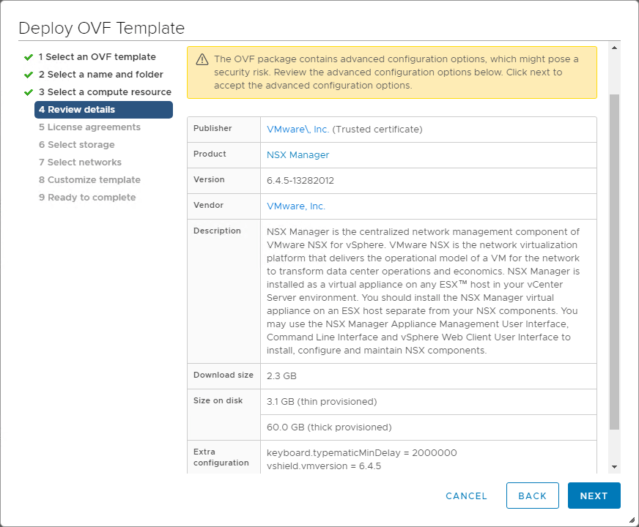Click the Description row label
This screenshot has height=527, width=639.
[217, 231]
